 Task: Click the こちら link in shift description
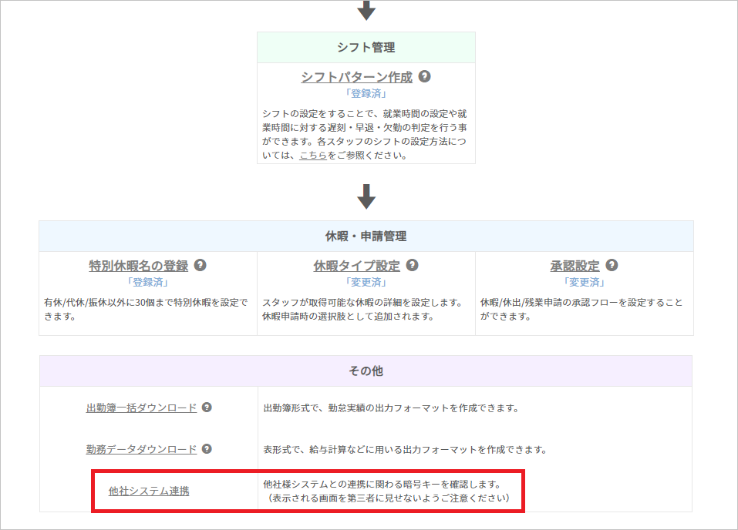[312, 155]
